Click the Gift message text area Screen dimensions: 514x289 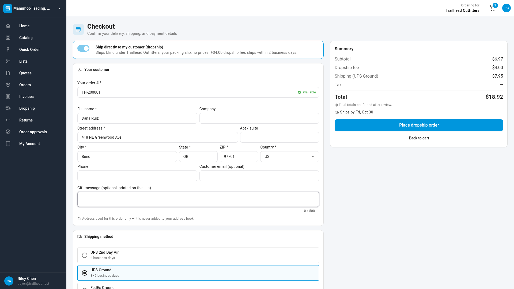[x=198, y=199]
